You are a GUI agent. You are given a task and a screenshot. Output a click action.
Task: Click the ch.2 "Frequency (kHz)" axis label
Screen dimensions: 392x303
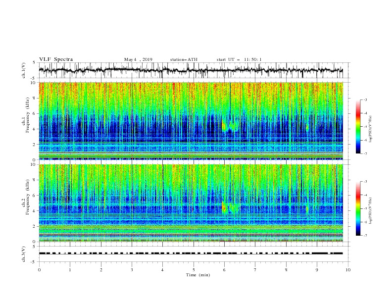28,197
